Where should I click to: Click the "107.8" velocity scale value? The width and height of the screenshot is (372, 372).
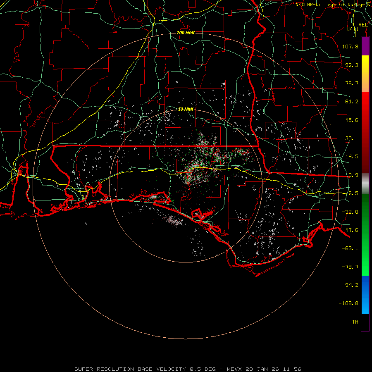click(x=350, y=46)
